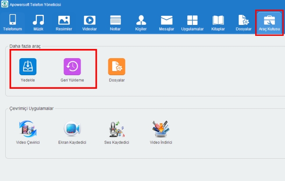The width and height of the screenshot is (285, 181).
Task: Launch the Yedekle backup tool
Action: click(28, 70)
